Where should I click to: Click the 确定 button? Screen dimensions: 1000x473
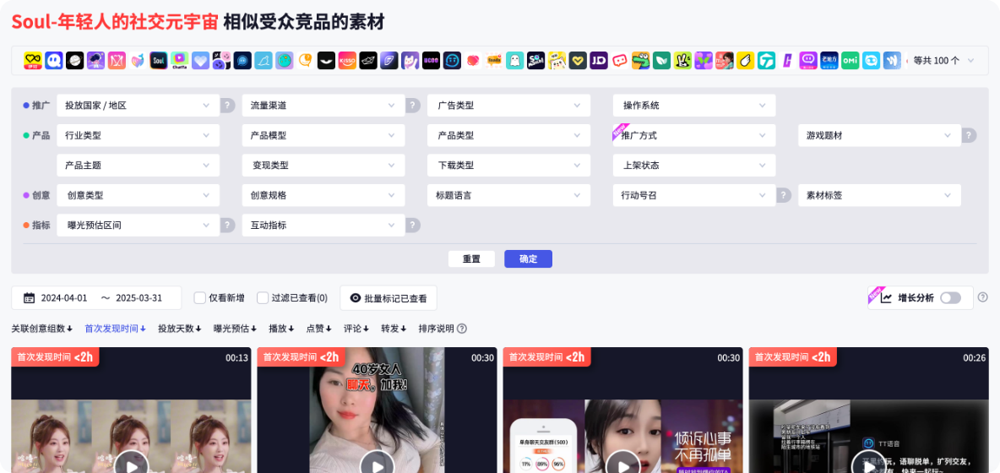click(528, 258)
